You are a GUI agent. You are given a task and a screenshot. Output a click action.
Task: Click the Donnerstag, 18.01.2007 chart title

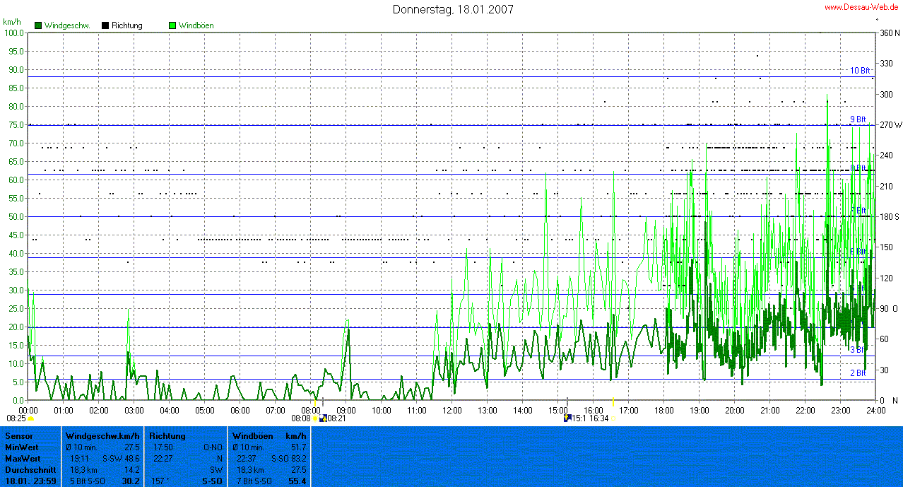452,9
